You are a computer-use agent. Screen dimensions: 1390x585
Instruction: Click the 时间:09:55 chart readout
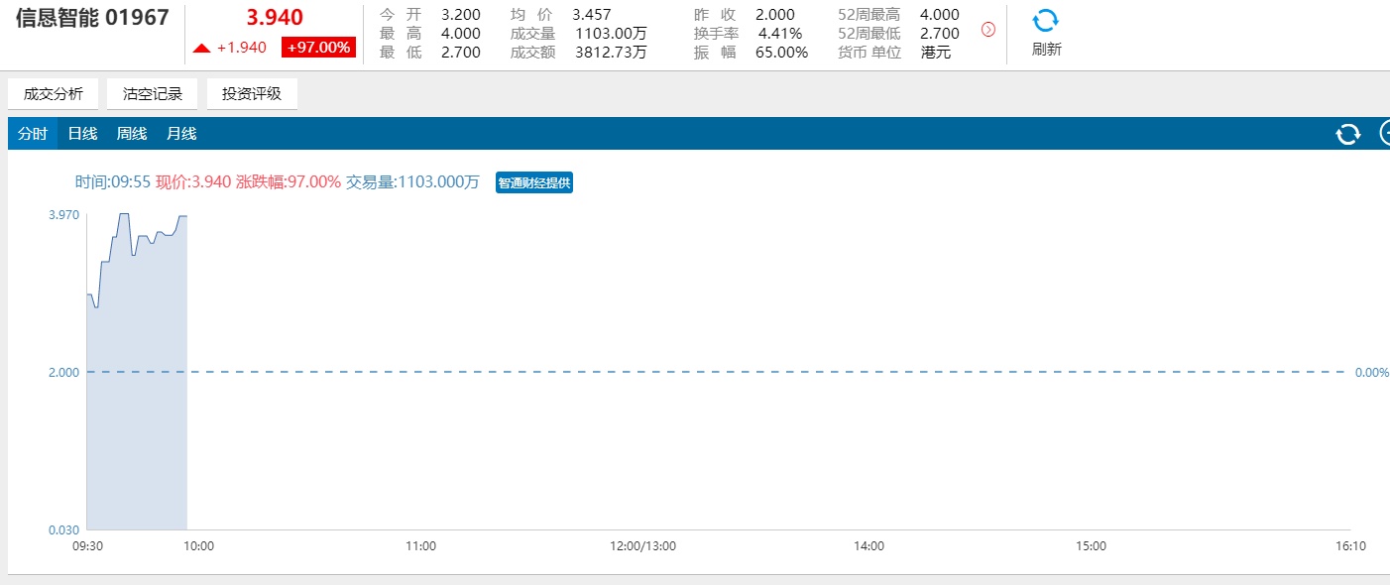click(x=113, y=182)
